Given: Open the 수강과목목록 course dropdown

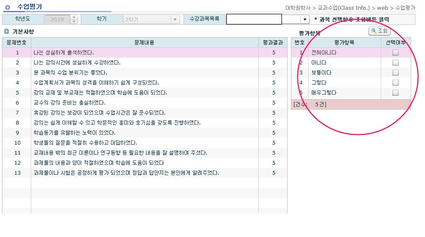Looking at the screenshot, I should click(305, 19).
